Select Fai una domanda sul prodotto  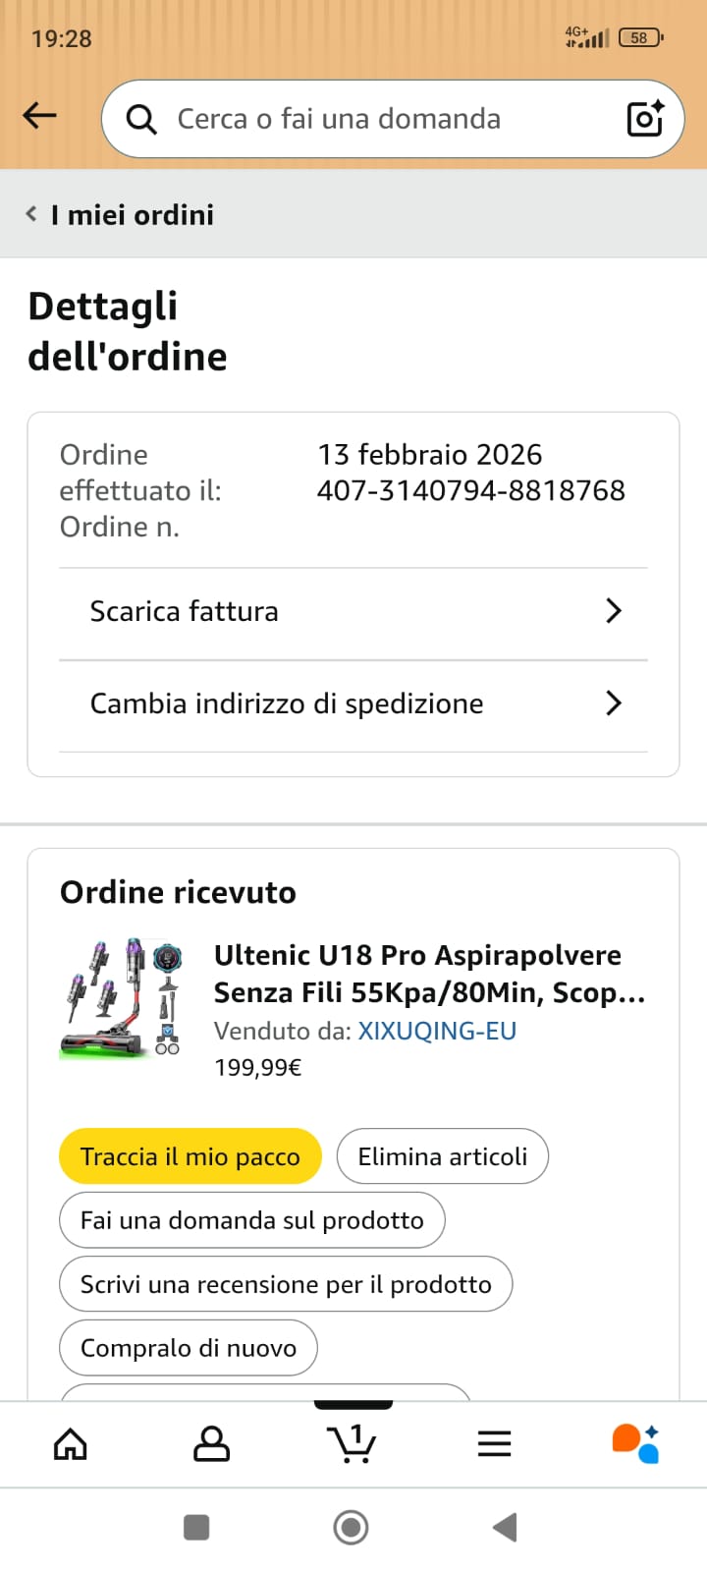(x=252, y=1220)
